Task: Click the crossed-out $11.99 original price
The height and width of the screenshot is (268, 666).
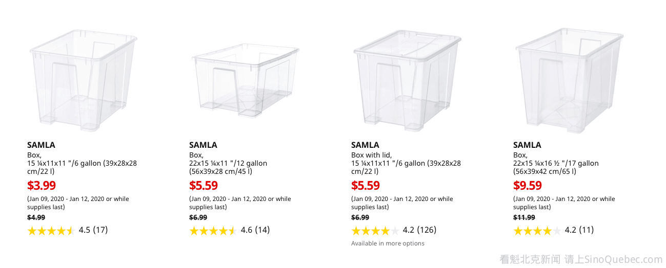Action: tap(524, 217)
